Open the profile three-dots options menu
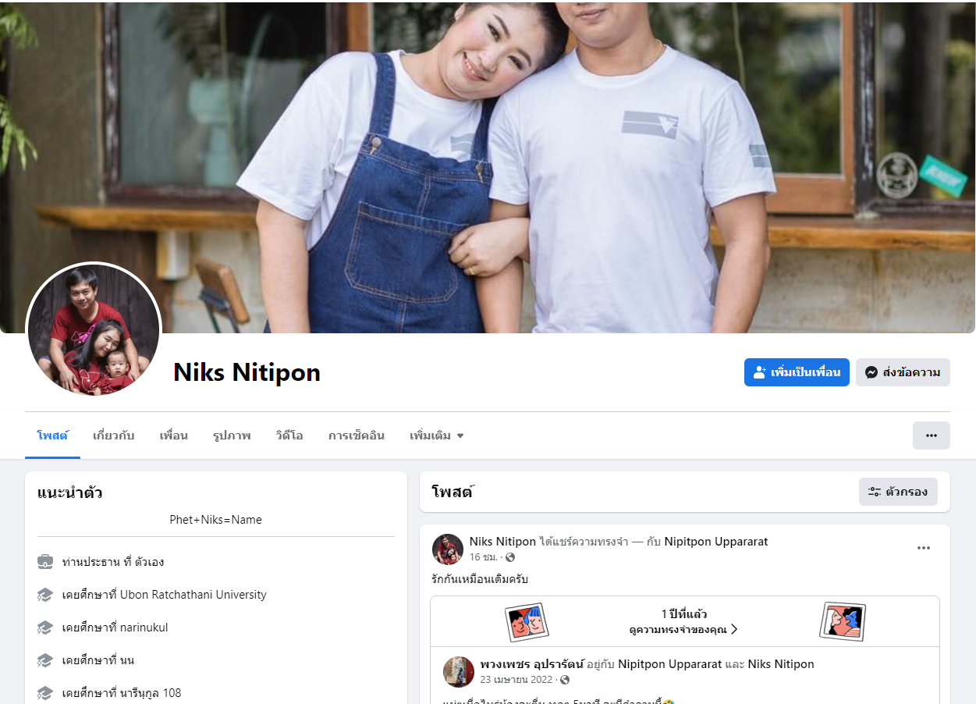 pyautogui.click(x=932, y=436)
